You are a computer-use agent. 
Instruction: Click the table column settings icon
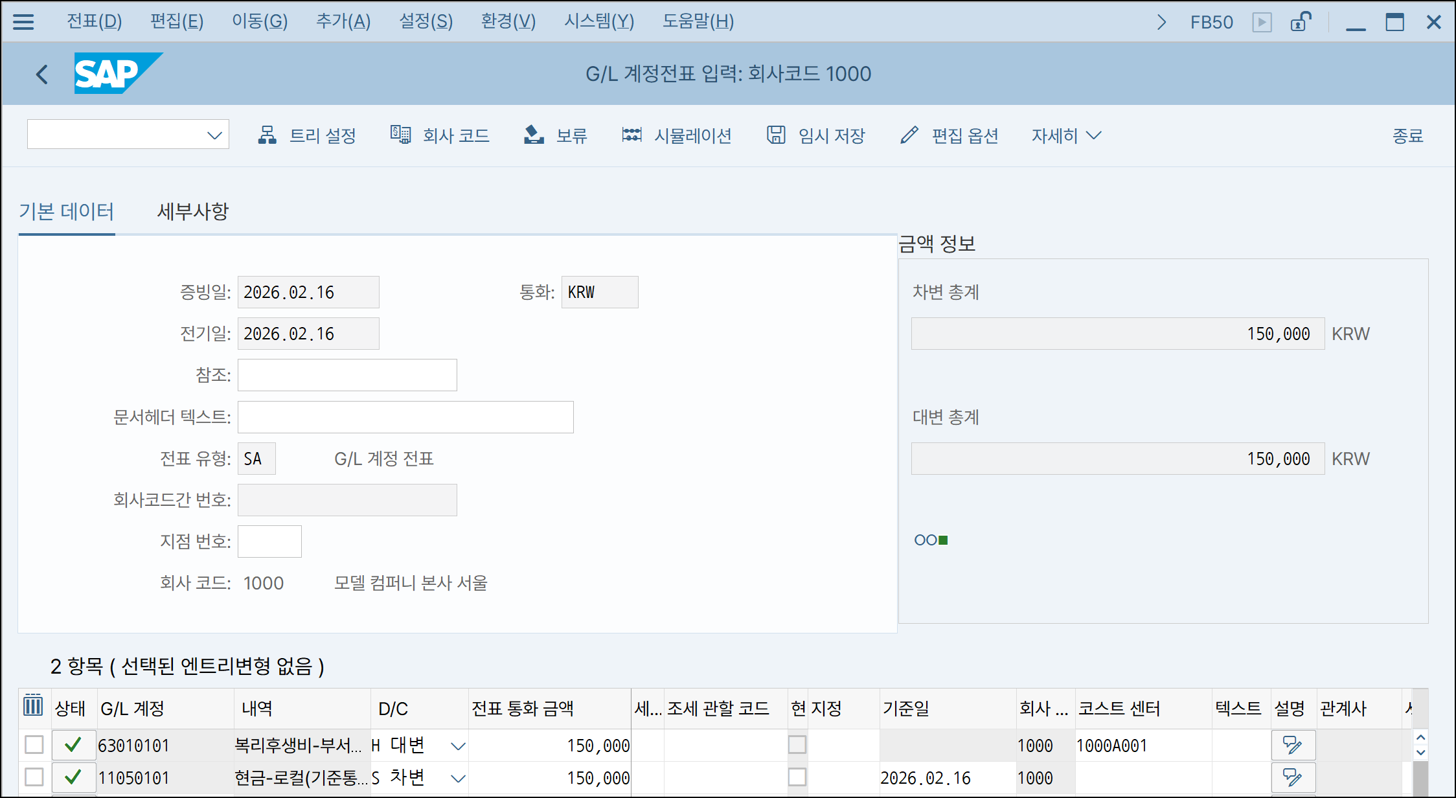(x=33, y=706)
